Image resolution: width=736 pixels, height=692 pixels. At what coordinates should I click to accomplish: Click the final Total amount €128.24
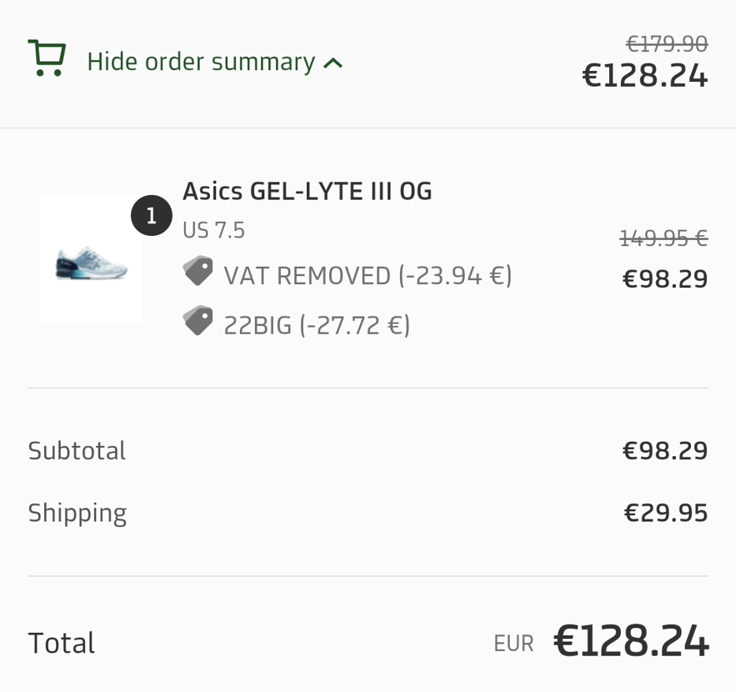click(x=630, y=642)
